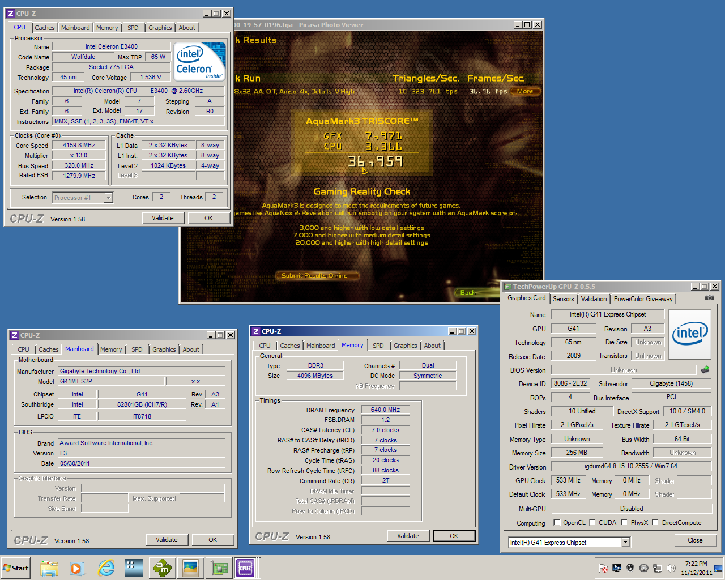Click OK in the Memory CPU-Z window
The height and width of the screenshot is (580, 725).
pos(454,536)
